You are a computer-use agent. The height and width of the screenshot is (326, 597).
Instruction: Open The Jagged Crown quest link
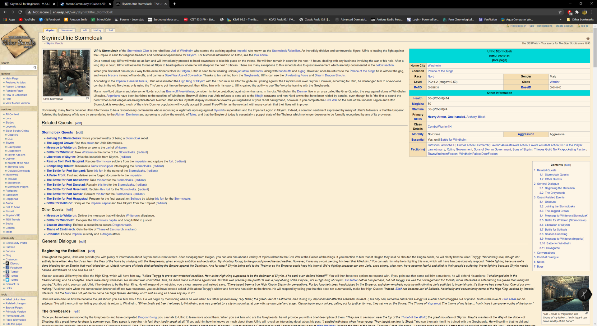(x=60, y=143)
